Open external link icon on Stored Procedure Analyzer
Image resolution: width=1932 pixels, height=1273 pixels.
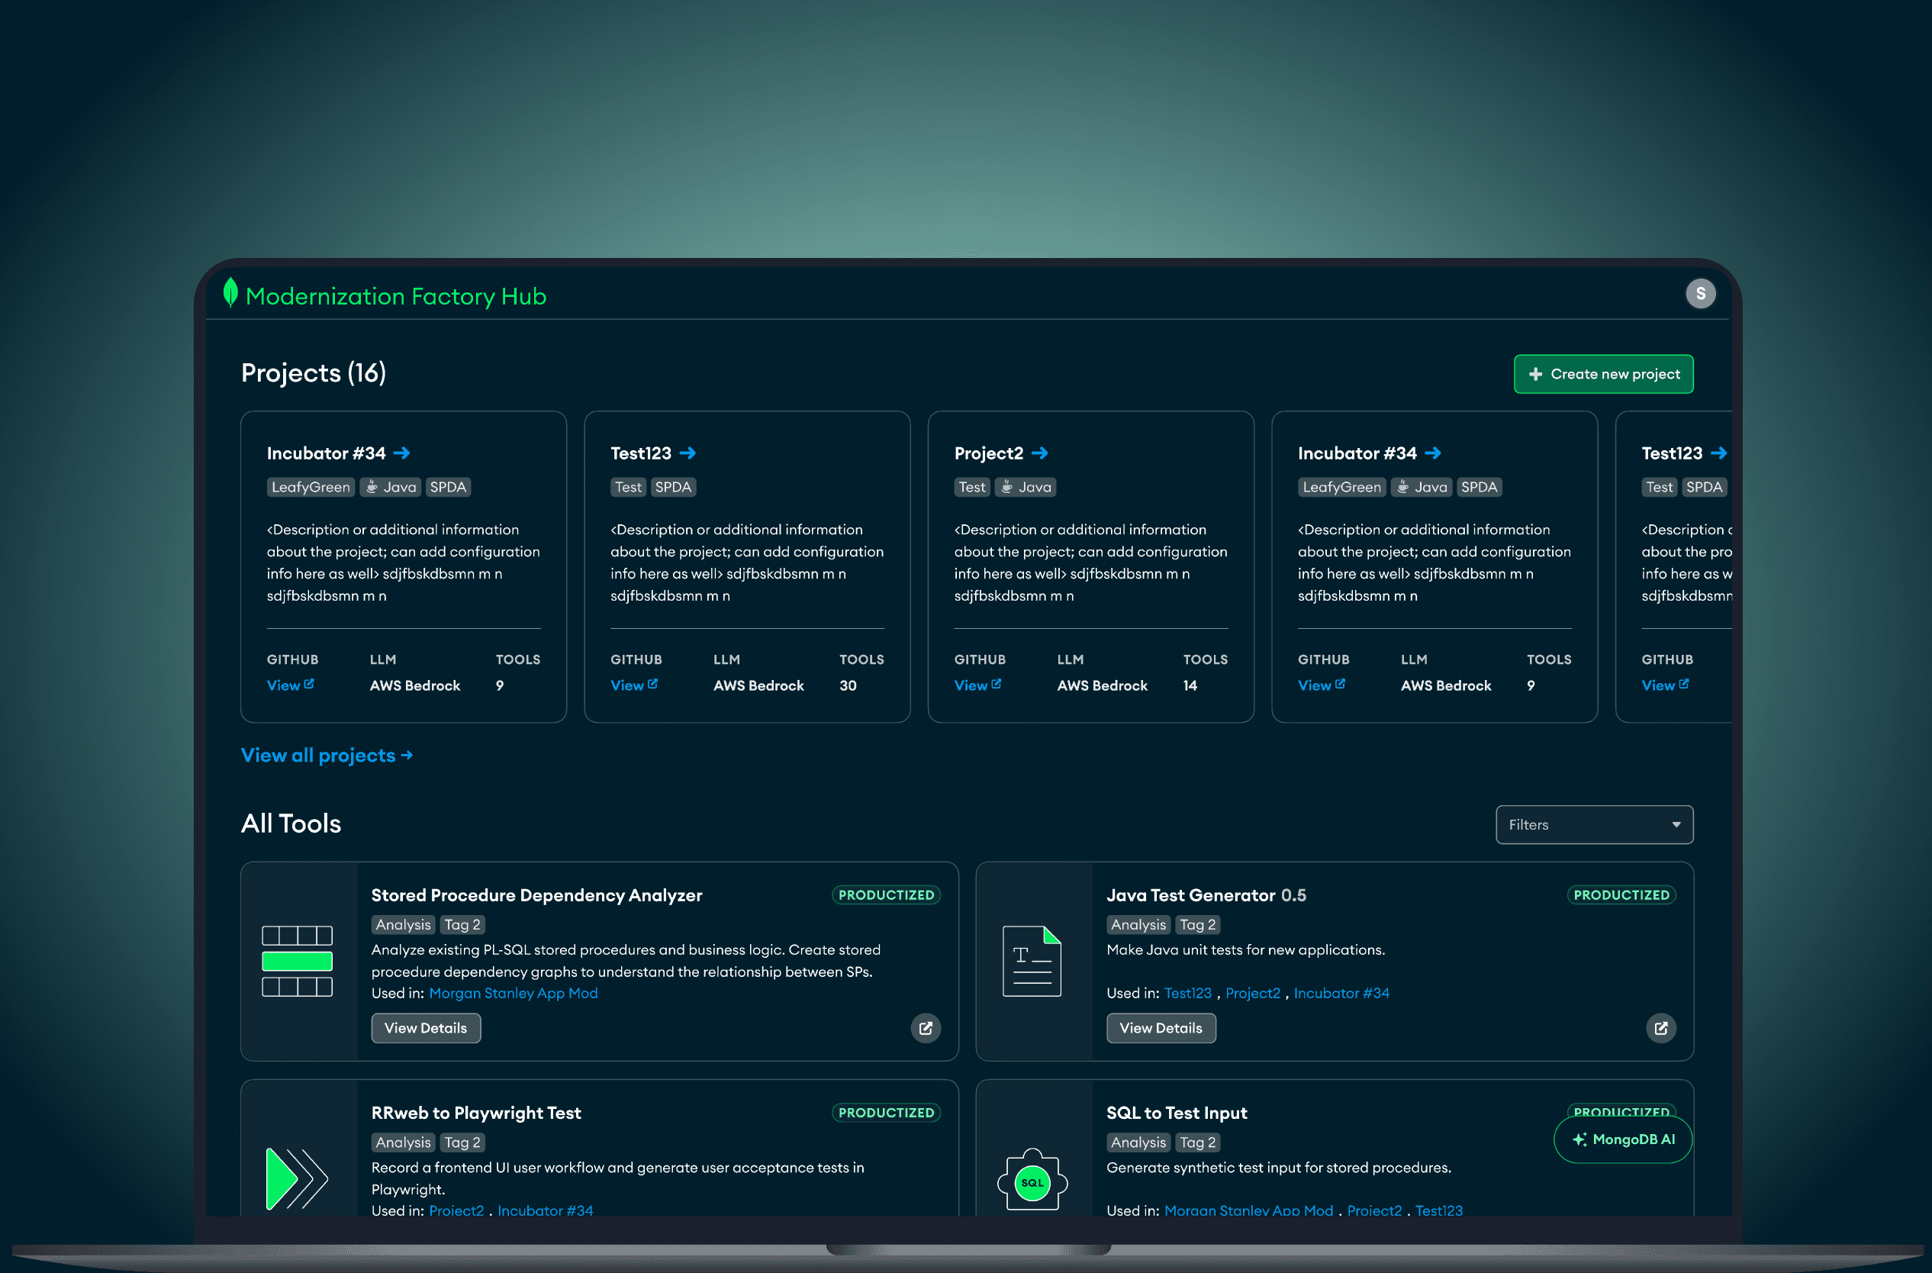[926, 1028]
